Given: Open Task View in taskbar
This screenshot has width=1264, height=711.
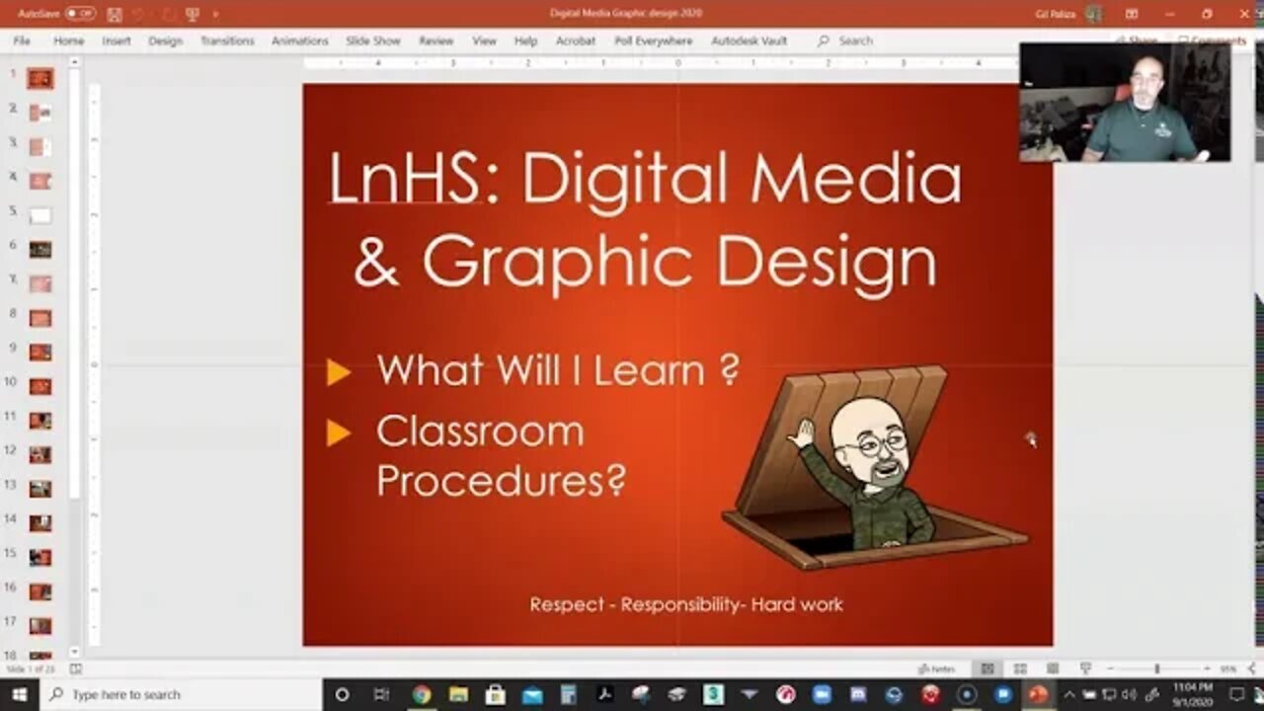Looking at the screenshot, I should (381, 694).
